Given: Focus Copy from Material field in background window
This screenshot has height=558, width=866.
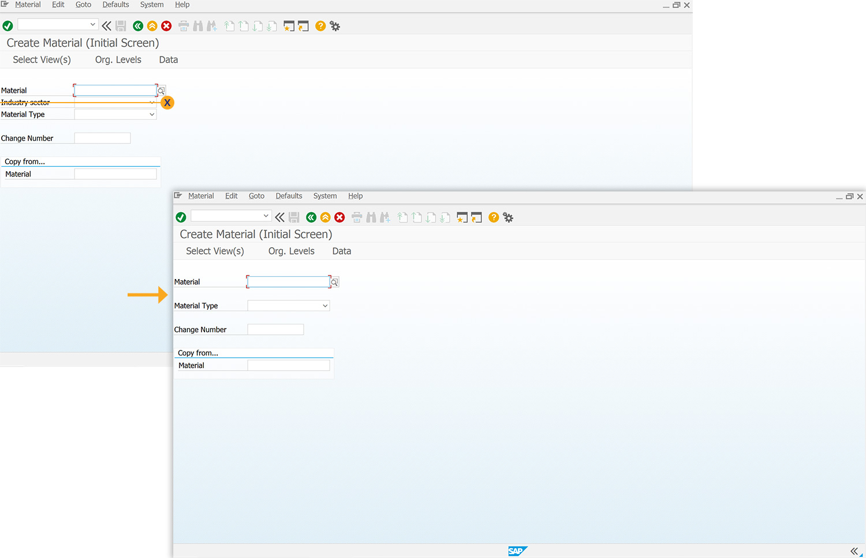Looking at the screenshot, I should [x=115, y=174].
